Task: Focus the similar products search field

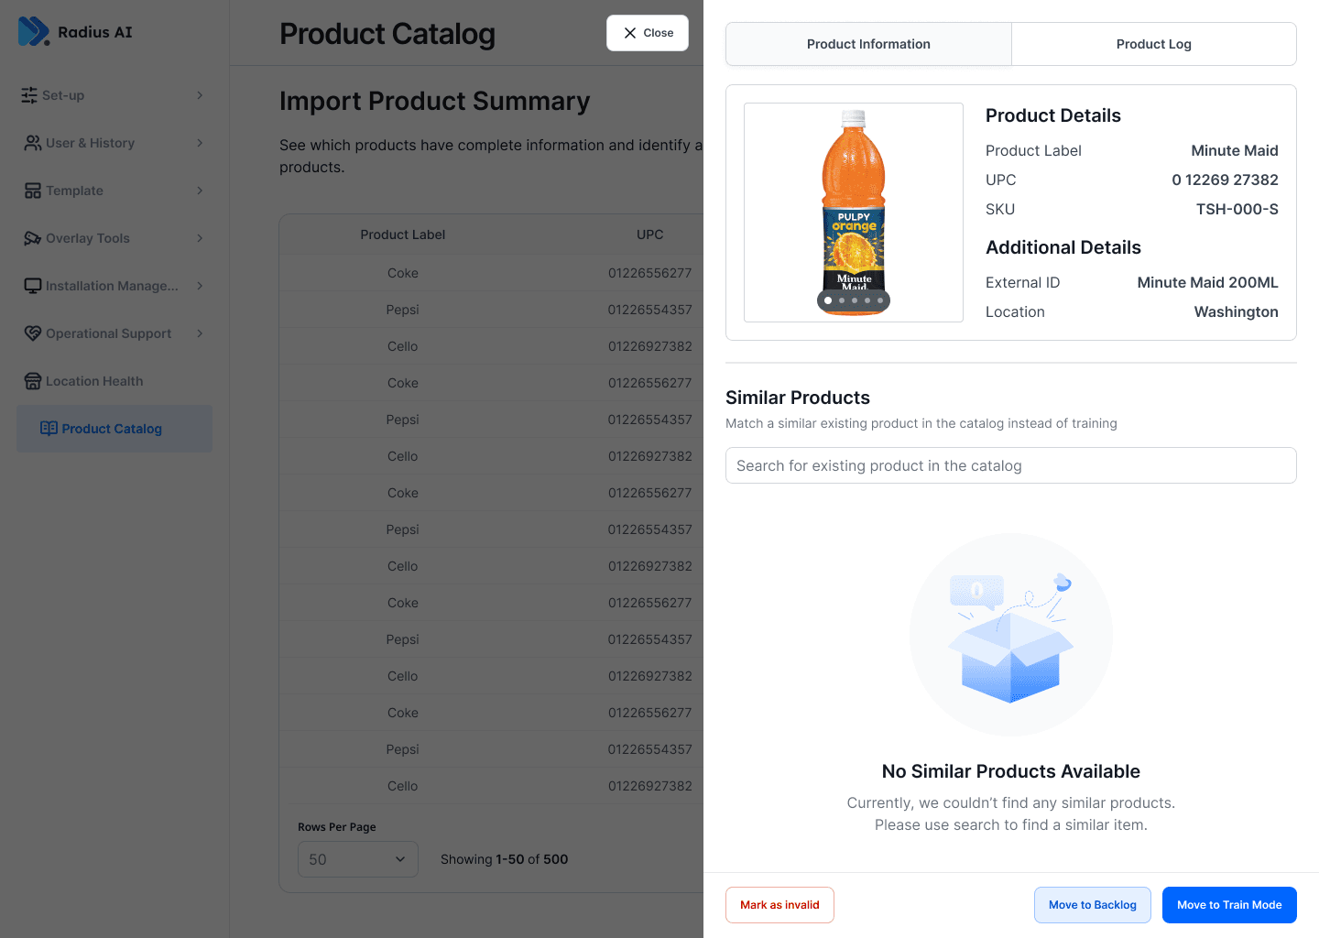Action: 1010,465
